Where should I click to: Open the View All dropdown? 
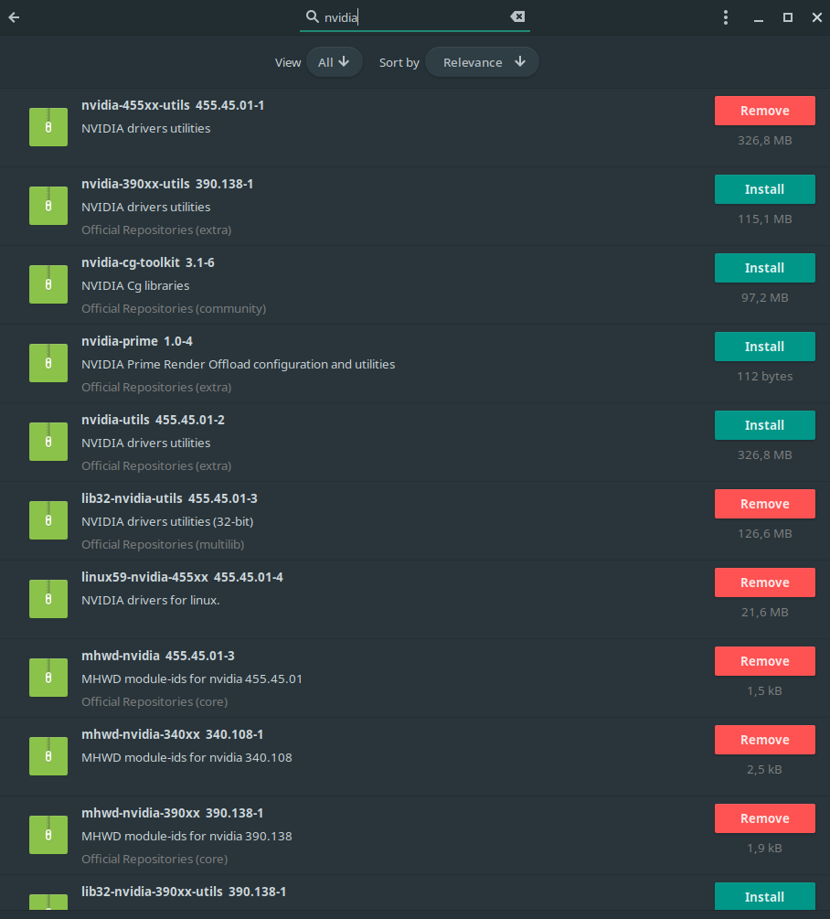[x=334, y=62]
